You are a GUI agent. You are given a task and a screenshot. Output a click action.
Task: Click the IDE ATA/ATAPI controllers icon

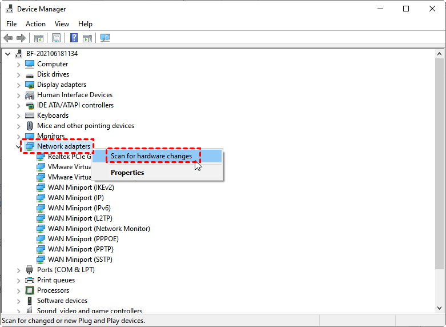(30, 105)
